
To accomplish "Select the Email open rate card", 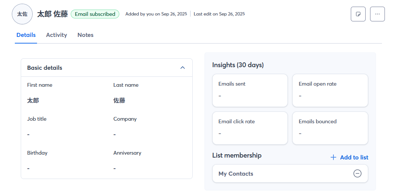I will click(330, 90).
